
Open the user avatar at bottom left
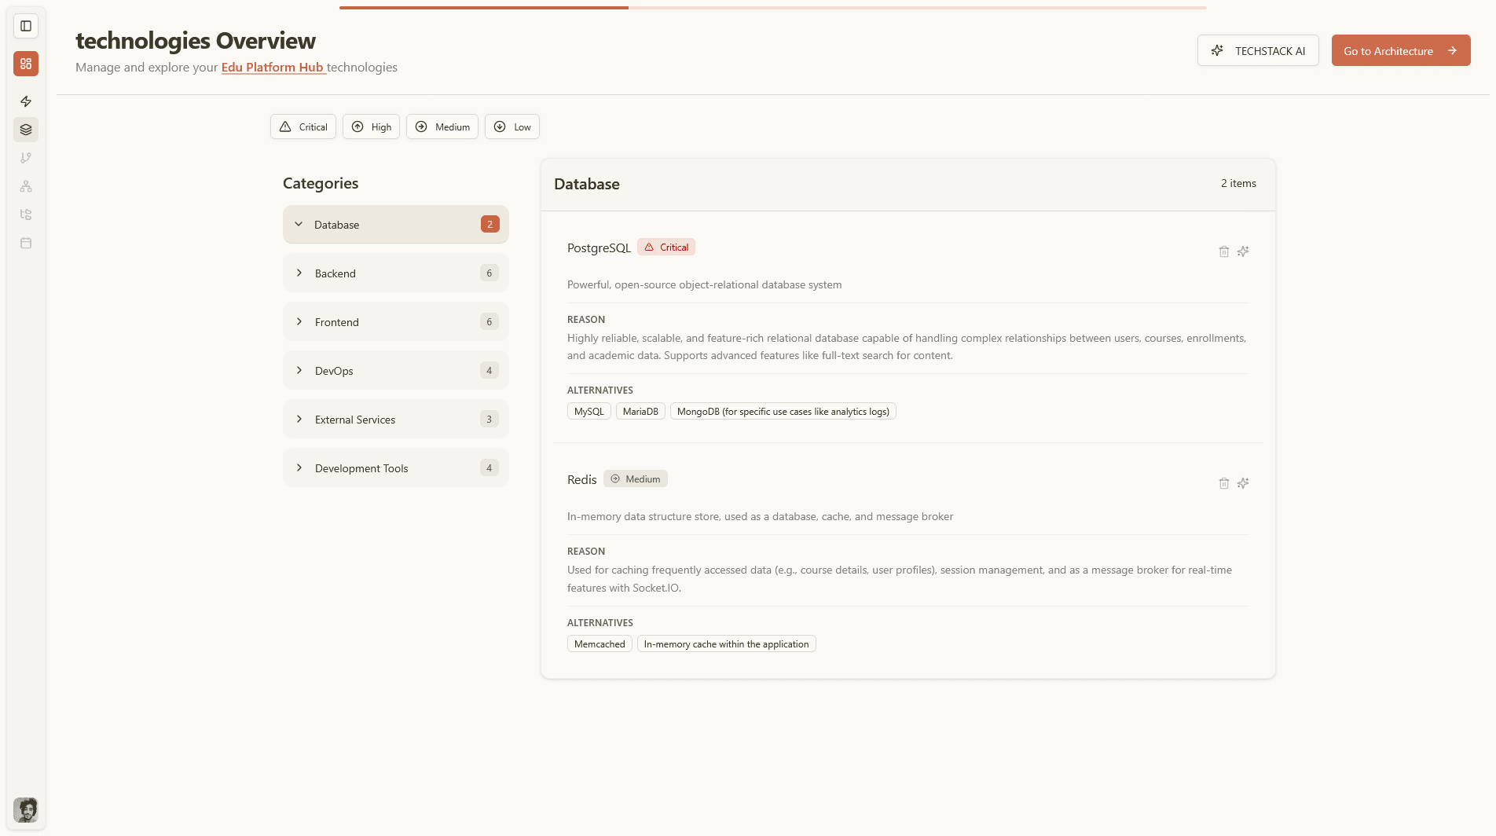point(26,809)
